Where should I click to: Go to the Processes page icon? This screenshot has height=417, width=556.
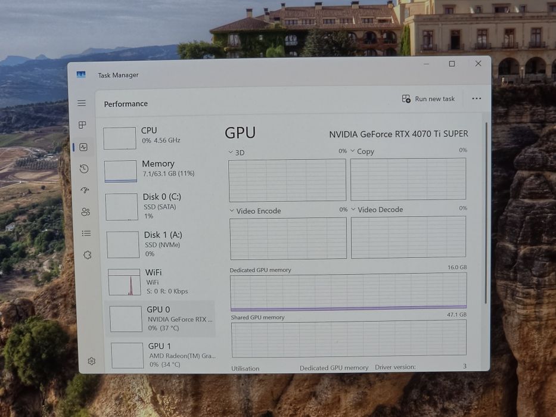tap(82, 125)
